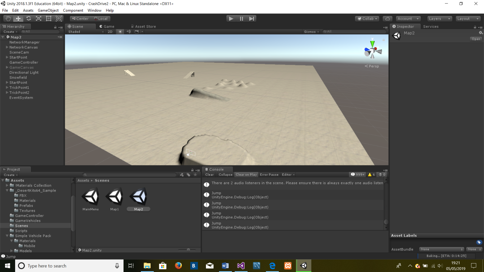Viewport: 484px width, 272px height.
Task: Switch to the Services tab
Action: point(431,26)
